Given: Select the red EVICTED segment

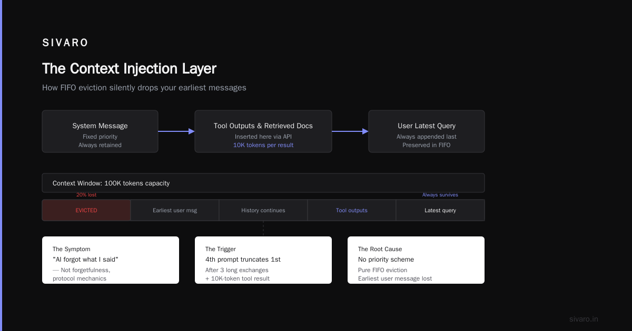Looking at the screenshot, I should [86, 210].
